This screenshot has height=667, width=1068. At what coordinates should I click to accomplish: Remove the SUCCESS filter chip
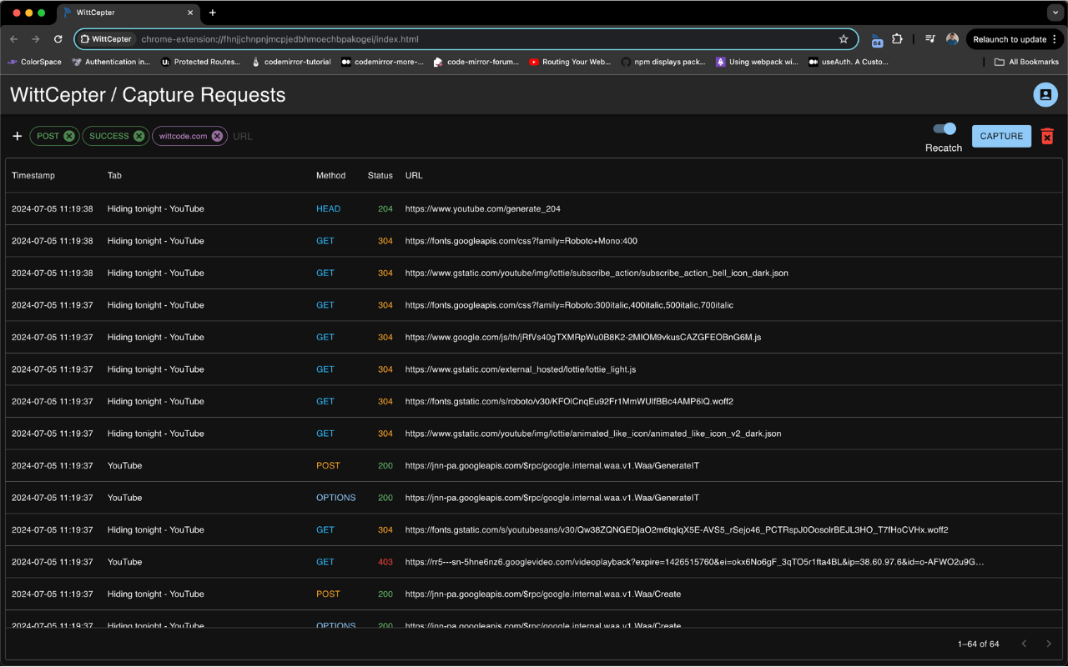pos(139,136)
